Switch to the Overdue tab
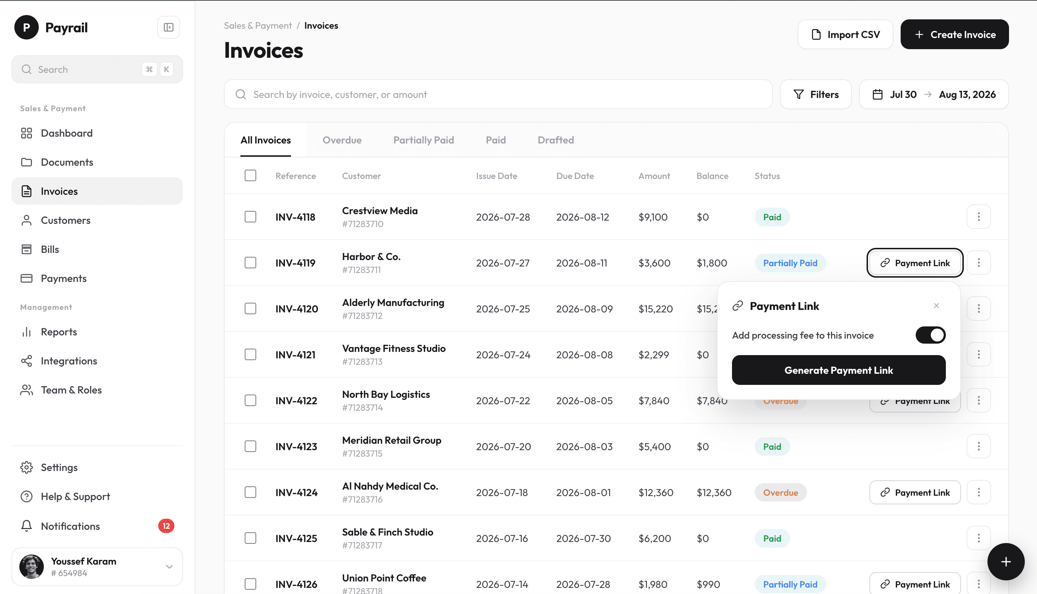1037x594 pixels. 342,140
